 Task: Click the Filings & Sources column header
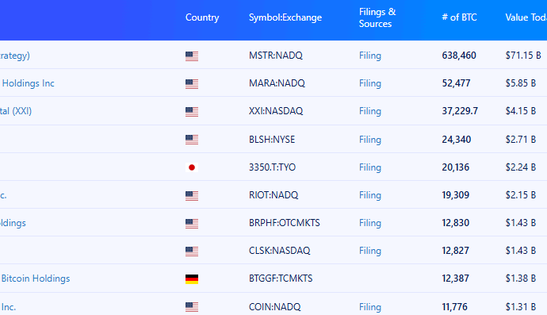tap(377, 17)
